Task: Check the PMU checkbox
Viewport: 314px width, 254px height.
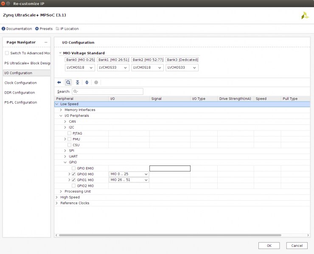Action: coord(70,139)
